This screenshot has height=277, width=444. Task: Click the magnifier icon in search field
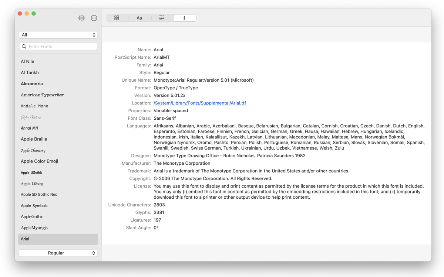point(24,47)
